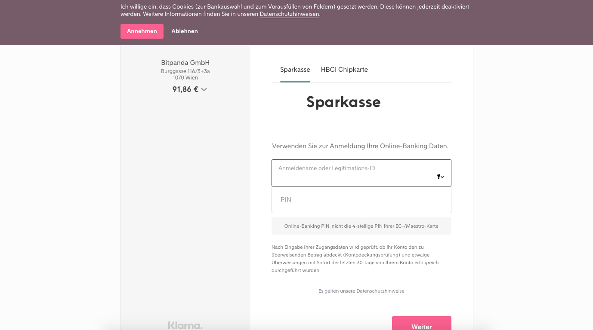Click the Burggasse 116/3+3a address line
Screen dimensions: 593x330
pos(185,71)
